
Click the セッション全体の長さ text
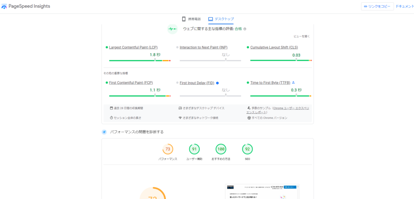(127, 118)
